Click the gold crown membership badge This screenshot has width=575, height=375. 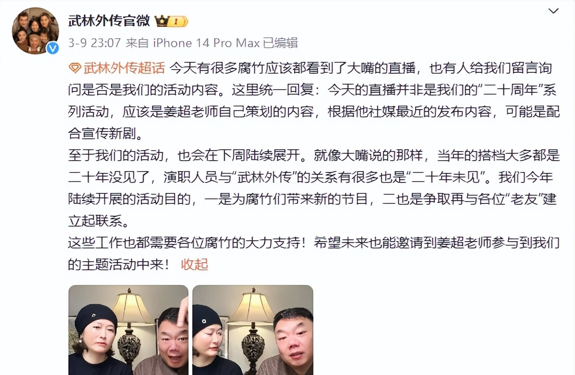[x=171, y=21]
